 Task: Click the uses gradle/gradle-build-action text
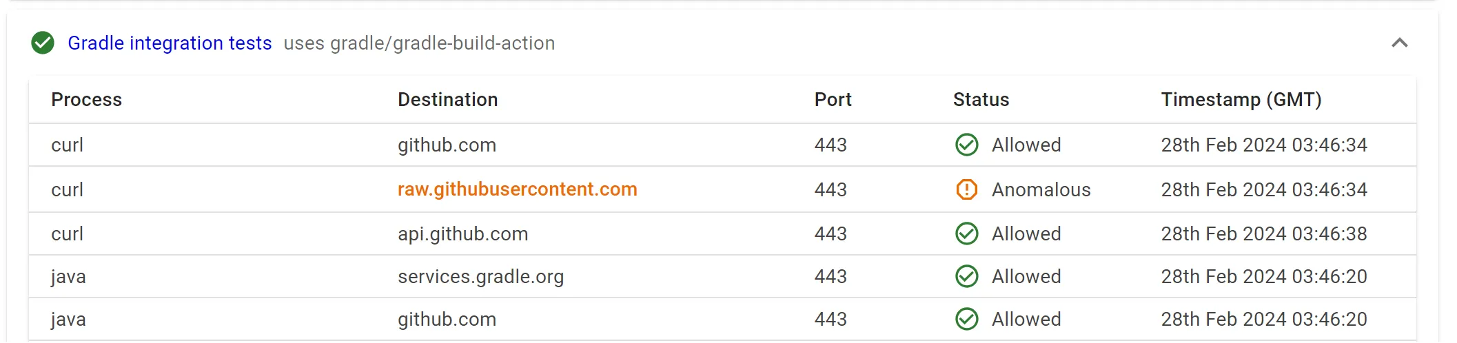click(419, 43)
